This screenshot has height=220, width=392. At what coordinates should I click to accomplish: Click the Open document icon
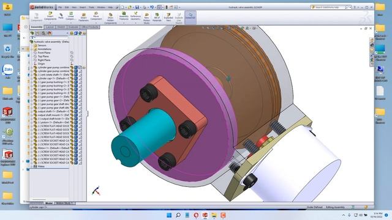pyautogui.click(x=129, y=7)
